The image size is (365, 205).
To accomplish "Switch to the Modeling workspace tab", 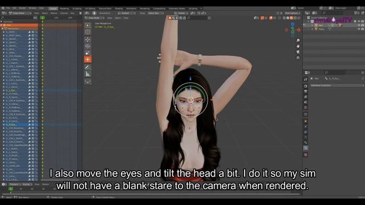I will [64, 9].
